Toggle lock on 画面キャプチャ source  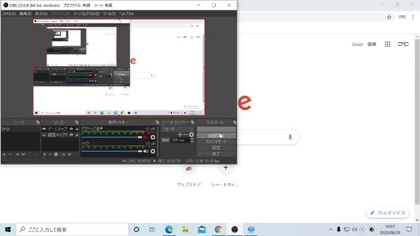(77, 135)
